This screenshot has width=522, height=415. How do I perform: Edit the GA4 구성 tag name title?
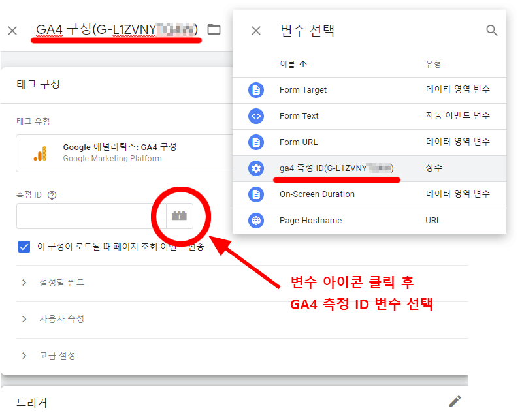[x=117, y=29]
